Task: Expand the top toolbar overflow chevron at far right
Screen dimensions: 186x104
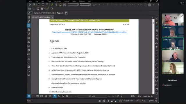Action: (x=159, y=5)
